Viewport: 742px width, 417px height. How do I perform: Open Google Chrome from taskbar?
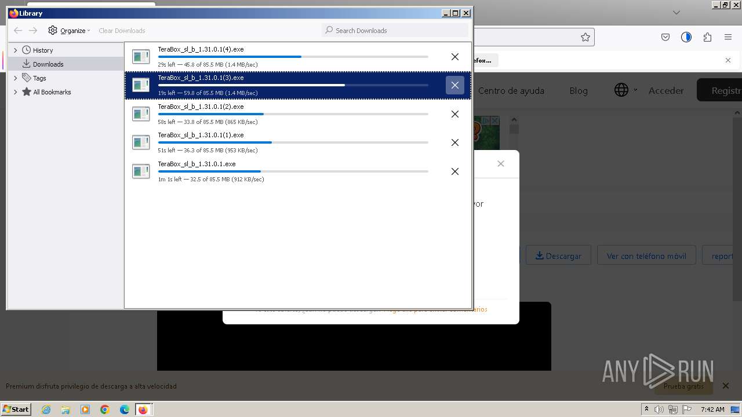105,409
